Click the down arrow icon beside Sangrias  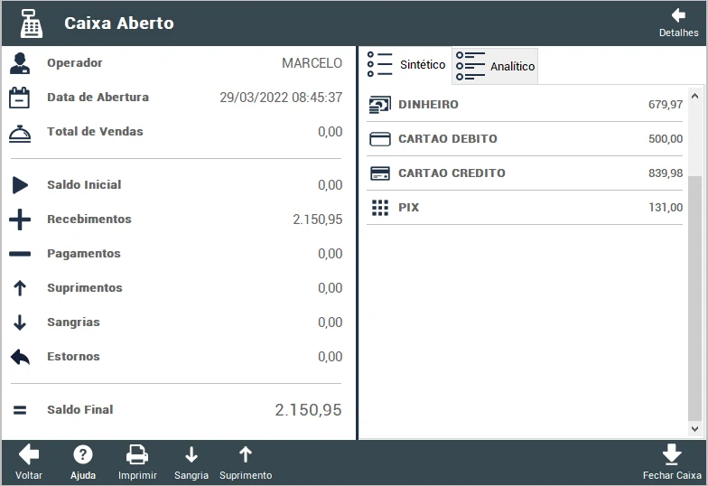(20, 322)
